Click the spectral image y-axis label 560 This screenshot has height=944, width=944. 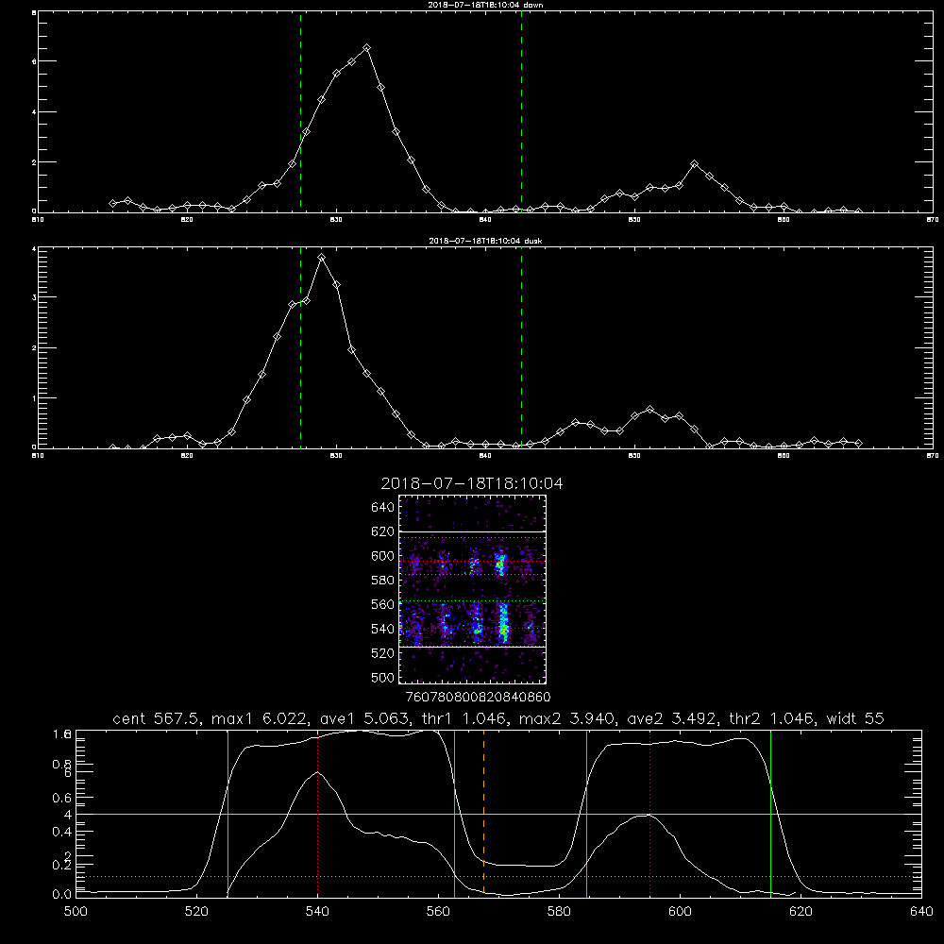coord(383,604)
